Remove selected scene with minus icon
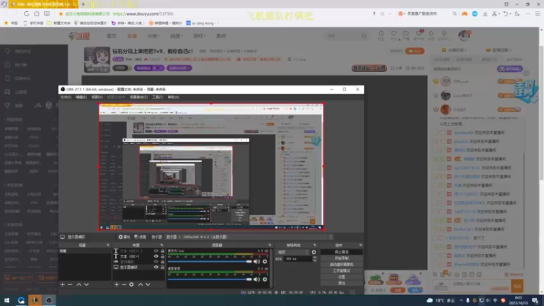Screen dimensions: 544x306 point(70,284)
